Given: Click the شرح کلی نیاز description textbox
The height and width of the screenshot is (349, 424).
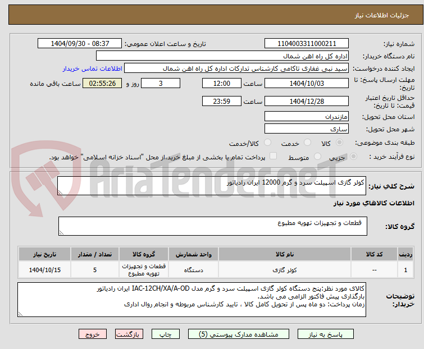Looking at the screenshot, I should [212, 186].
